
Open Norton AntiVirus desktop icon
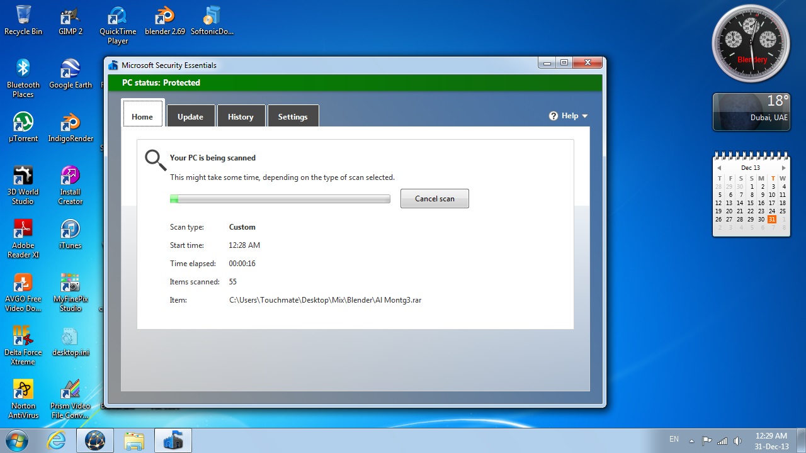point(23,399)
